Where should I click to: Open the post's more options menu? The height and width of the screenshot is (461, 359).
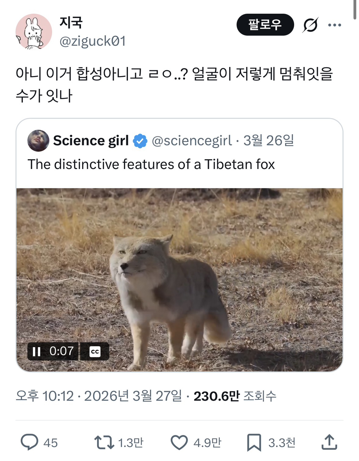click(x=335, y=25)
